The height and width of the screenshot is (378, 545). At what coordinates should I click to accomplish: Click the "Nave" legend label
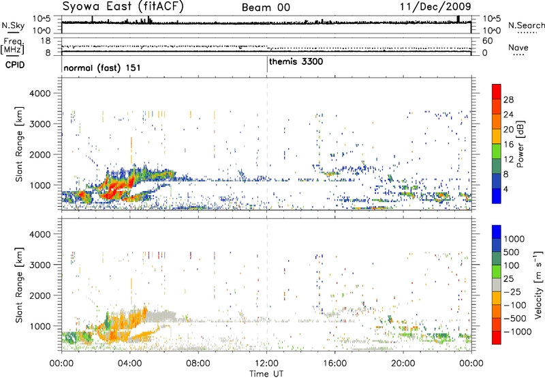coord(518,47)
